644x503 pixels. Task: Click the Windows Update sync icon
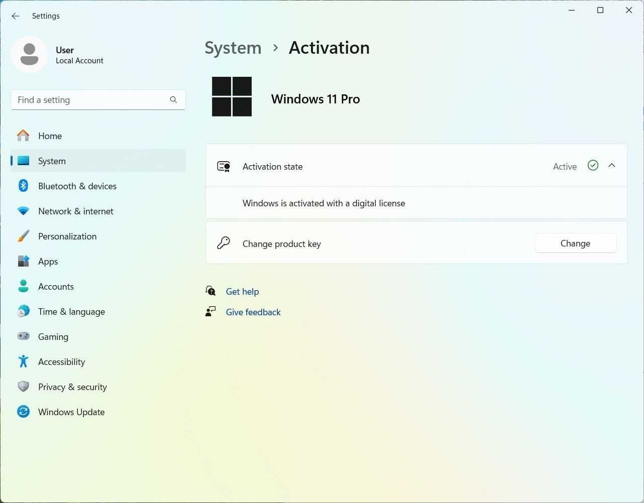coord(23,412)
